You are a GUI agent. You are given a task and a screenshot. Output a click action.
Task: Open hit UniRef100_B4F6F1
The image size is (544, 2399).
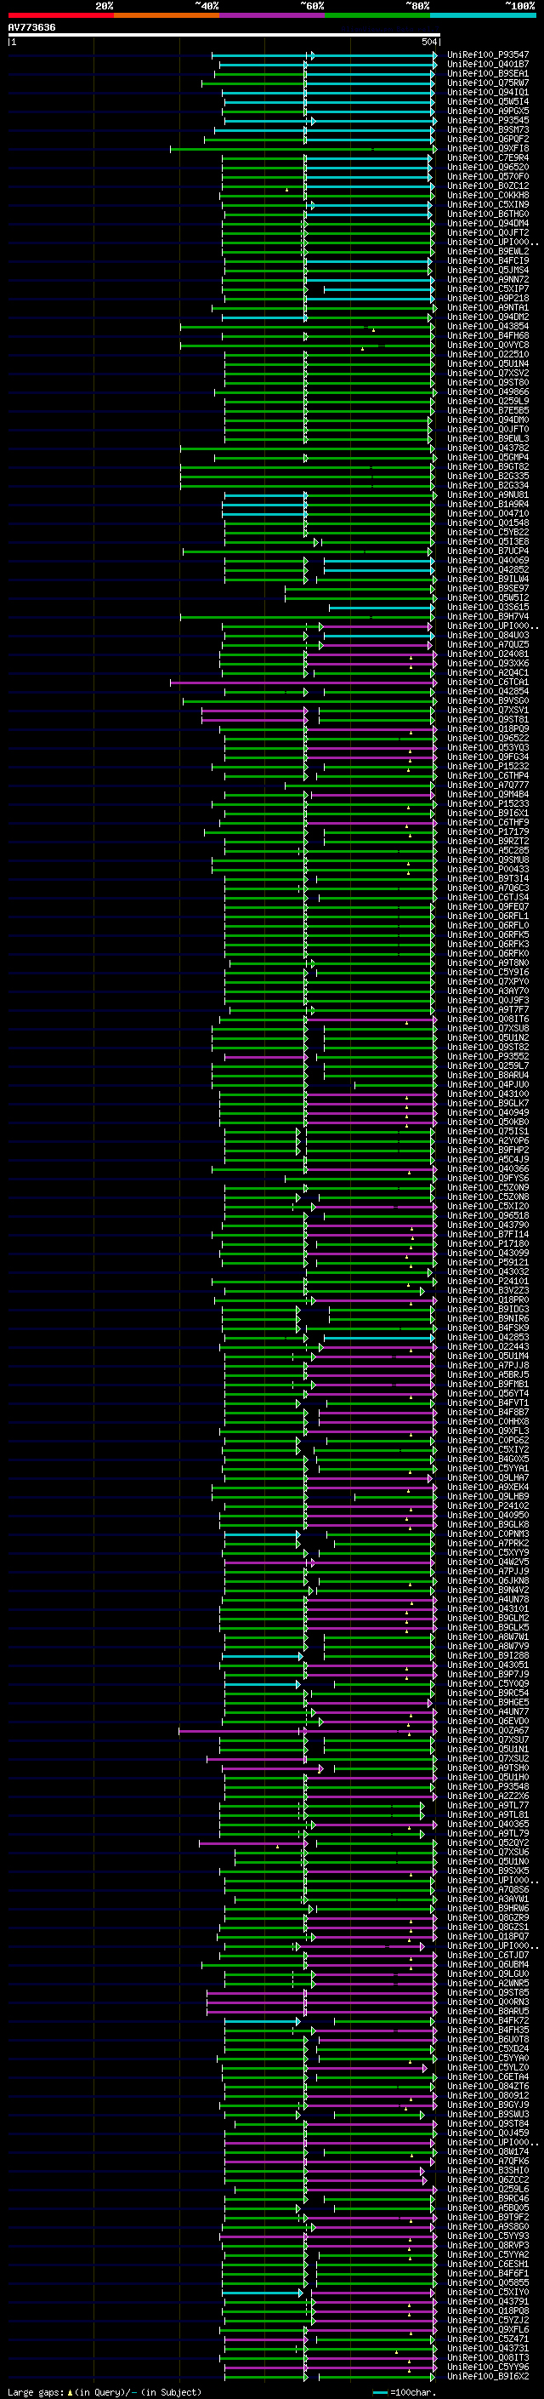(x=488, y=2274)
